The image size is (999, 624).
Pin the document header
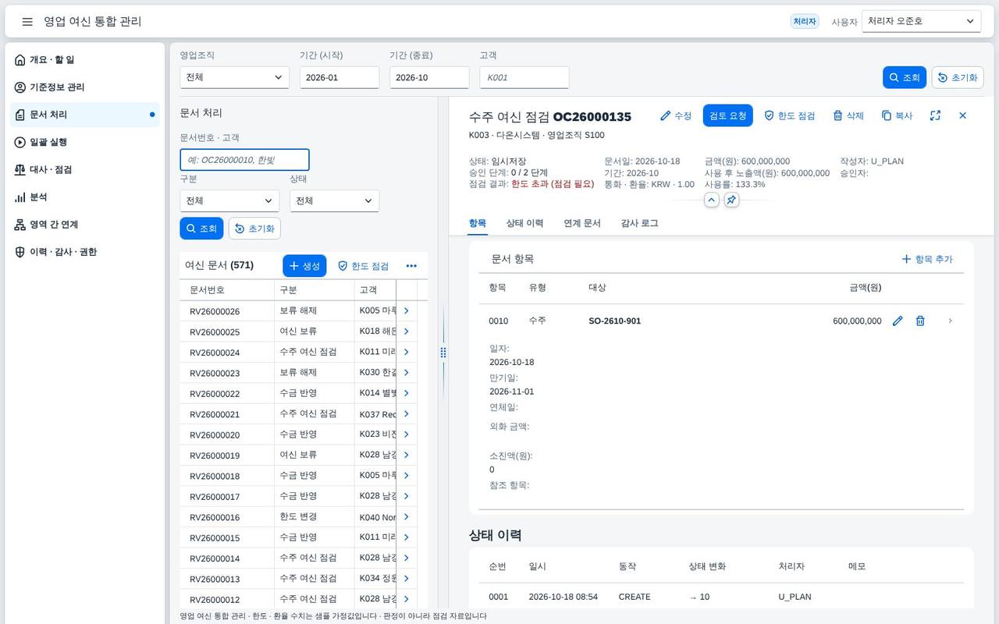[731, 200]
